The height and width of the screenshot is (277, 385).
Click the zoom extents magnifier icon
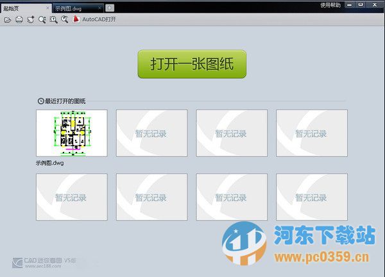click(x=53, y=20)
